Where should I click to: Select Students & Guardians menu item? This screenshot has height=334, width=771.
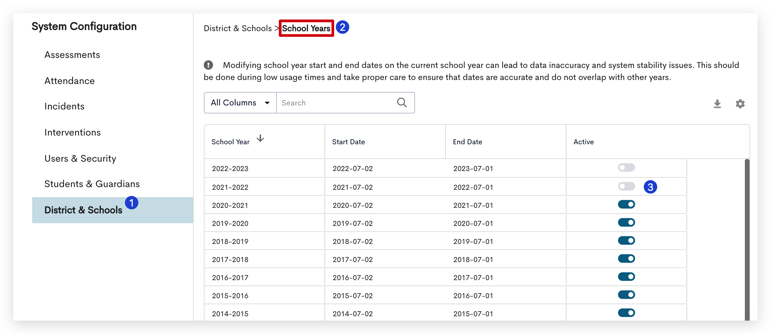point(92,184)
